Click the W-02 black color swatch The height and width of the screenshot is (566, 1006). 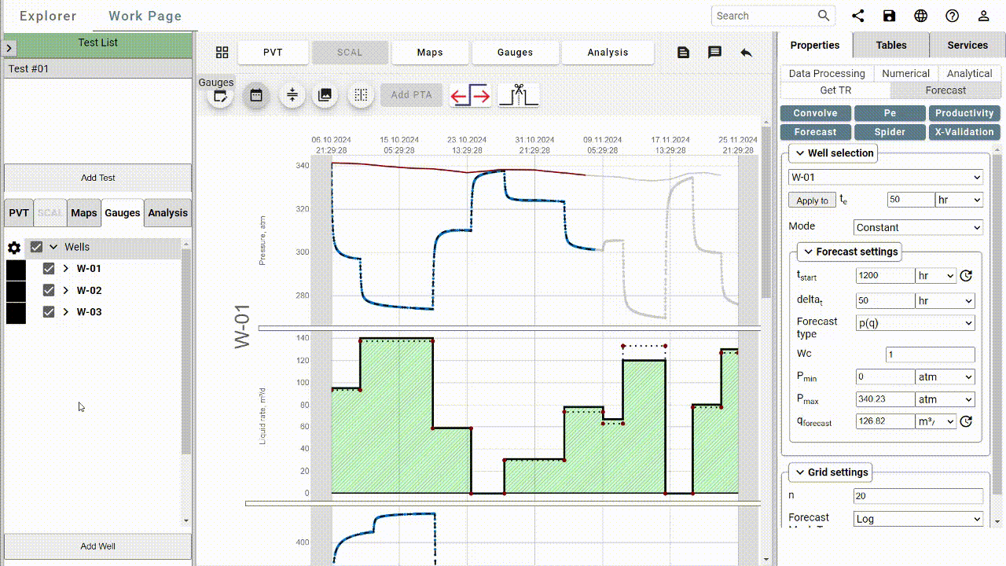click(x=16, y=292)
